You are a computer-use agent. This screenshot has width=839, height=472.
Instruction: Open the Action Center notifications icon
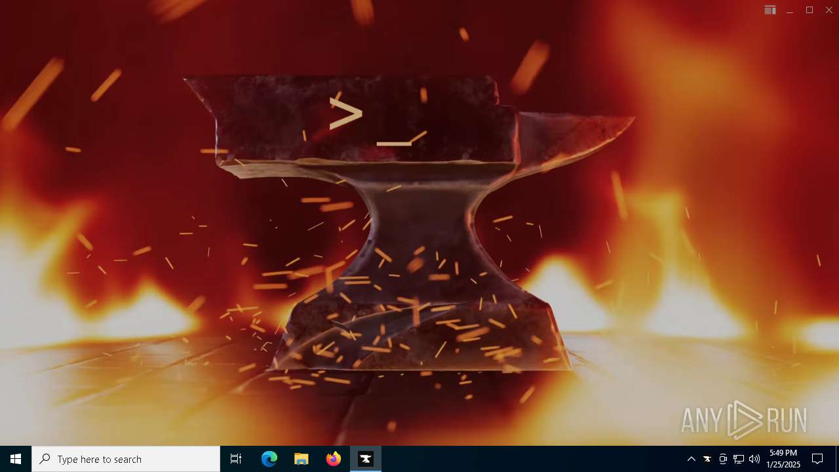point(817,459)
